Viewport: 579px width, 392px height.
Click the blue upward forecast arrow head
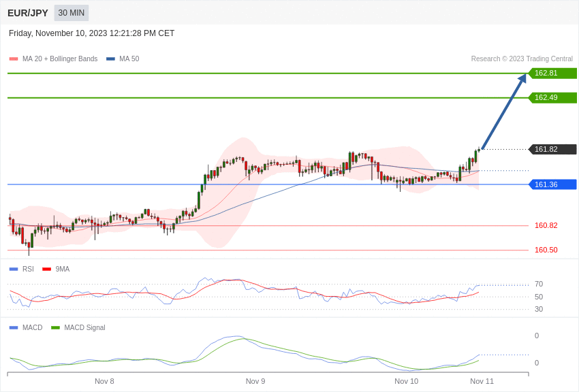[x=522, y=79]
